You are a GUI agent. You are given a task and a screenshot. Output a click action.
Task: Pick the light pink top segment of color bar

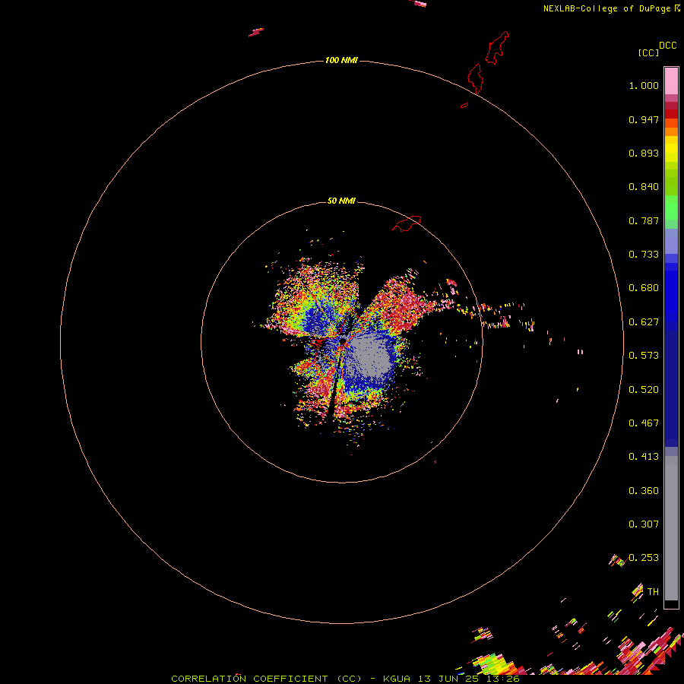point(671,81)
